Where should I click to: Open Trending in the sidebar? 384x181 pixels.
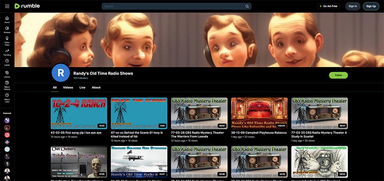pyautogui.click(x=7, y=52)
